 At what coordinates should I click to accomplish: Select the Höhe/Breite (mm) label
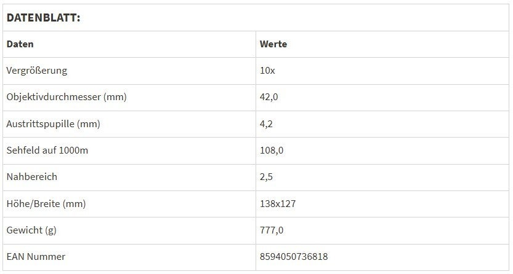pyautogui.click(x=46, y=203)
